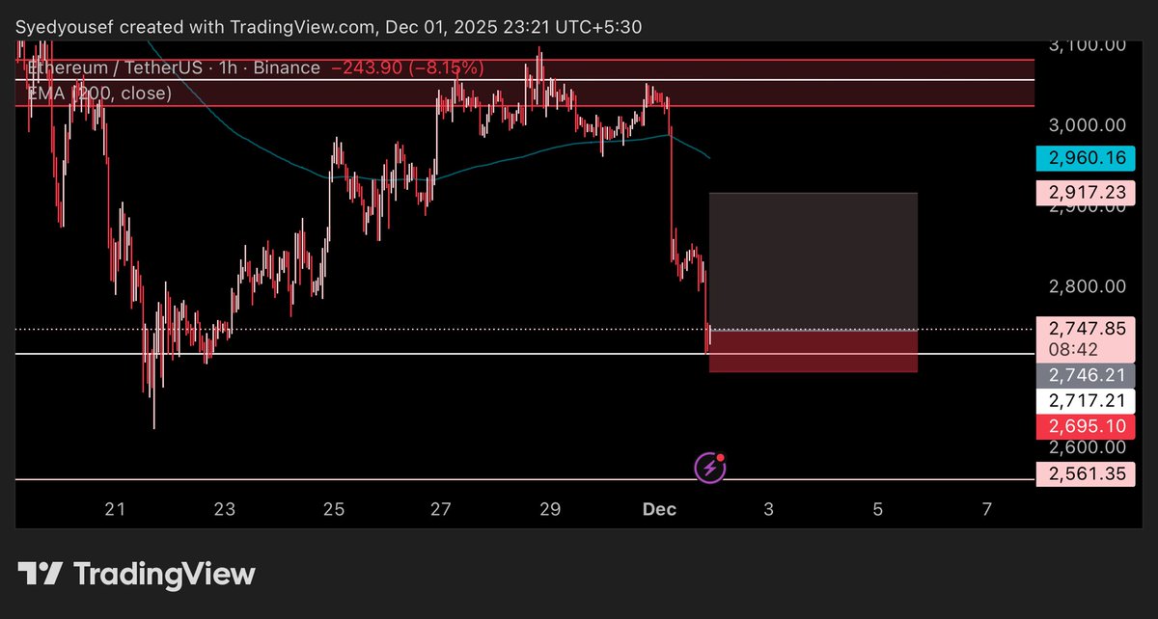Click date 27 on the time axis
Screen dimensions: 1158x619
441,509
